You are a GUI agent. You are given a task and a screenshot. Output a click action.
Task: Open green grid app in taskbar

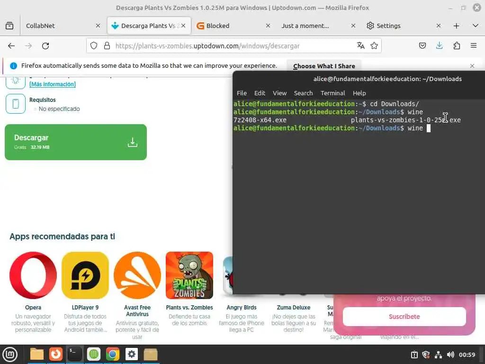click(94, 354)
